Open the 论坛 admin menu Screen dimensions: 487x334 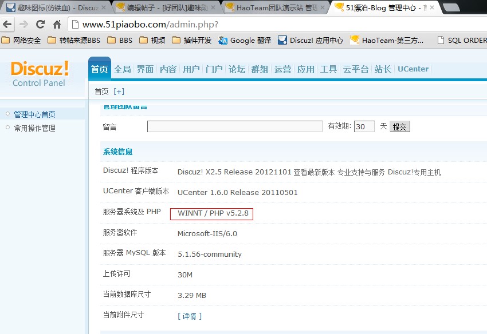click(237, 69)
